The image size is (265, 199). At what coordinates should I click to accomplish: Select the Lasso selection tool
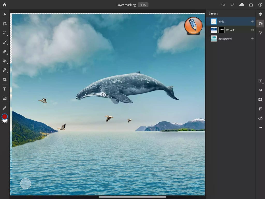click(5, 33)
